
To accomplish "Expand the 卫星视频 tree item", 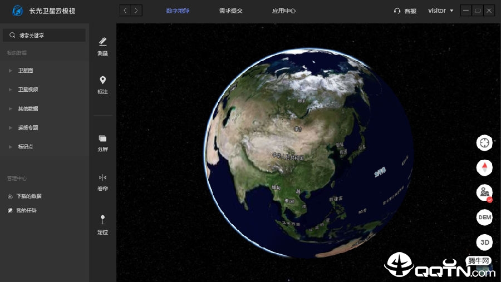I will (x=28, y=90).
